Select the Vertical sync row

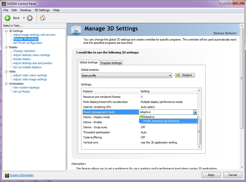pos(139,142)
